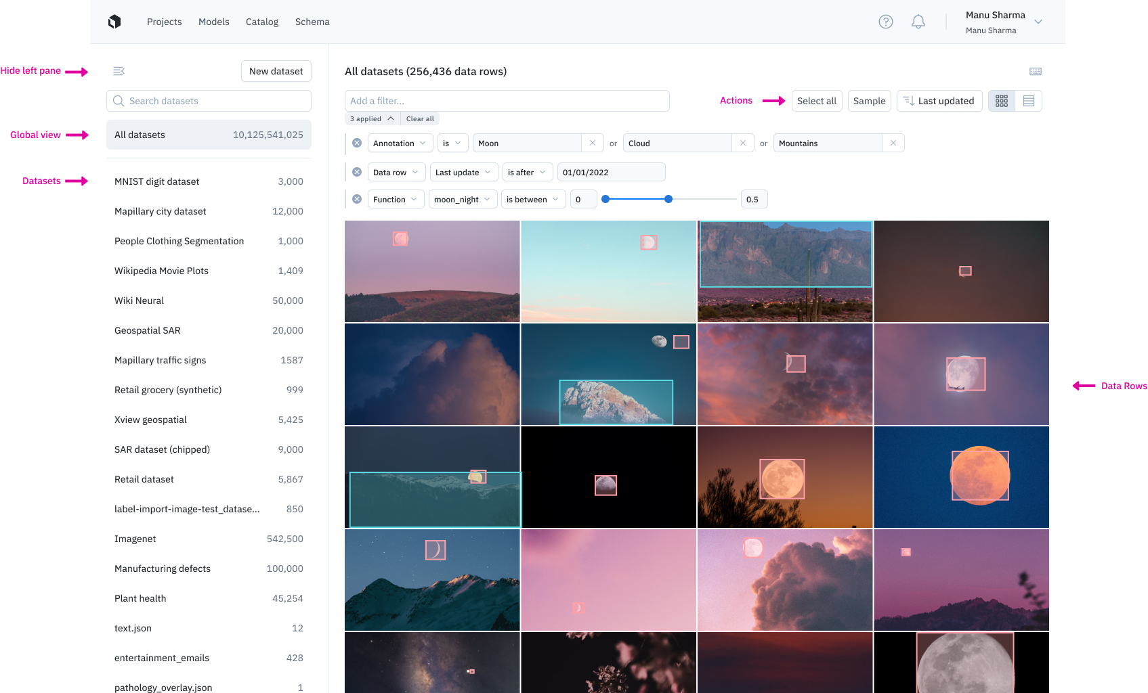Click the maximum value field 0.5
Viewport: 1148px width, 693px height.
click(754, 199)
